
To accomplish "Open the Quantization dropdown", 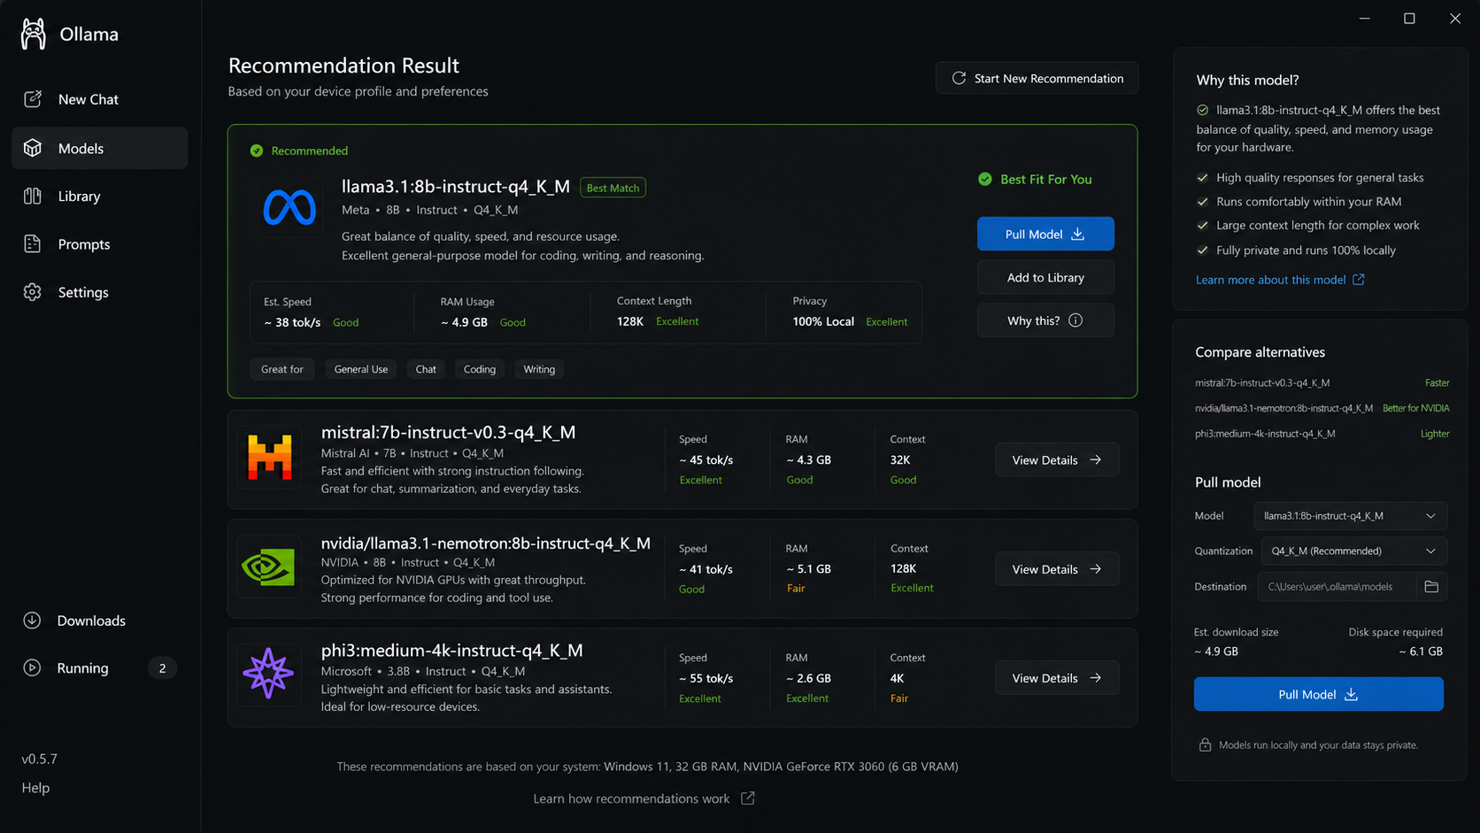I will point(1353,551).
